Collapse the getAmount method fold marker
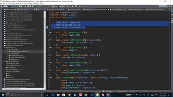This screenshot has width=173, height=97. (51, 47)
